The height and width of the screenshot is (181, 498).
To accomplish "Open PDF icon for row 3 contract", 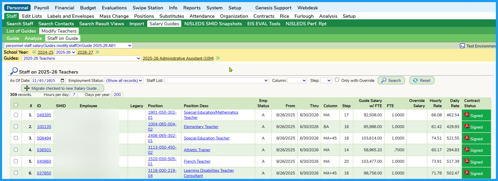I will click(467, 138).
